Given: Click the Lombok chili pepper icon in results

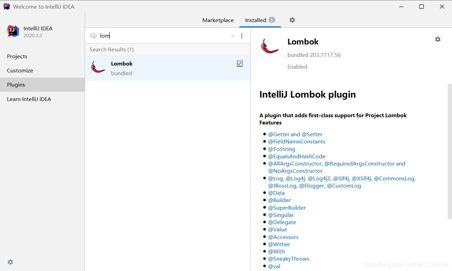Looking at the screenshot, I should coord(98,67).
